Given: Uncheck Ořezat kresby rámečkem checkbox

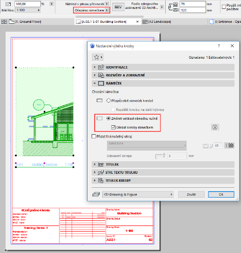Looking at the screenshot, I should point(113,127).
